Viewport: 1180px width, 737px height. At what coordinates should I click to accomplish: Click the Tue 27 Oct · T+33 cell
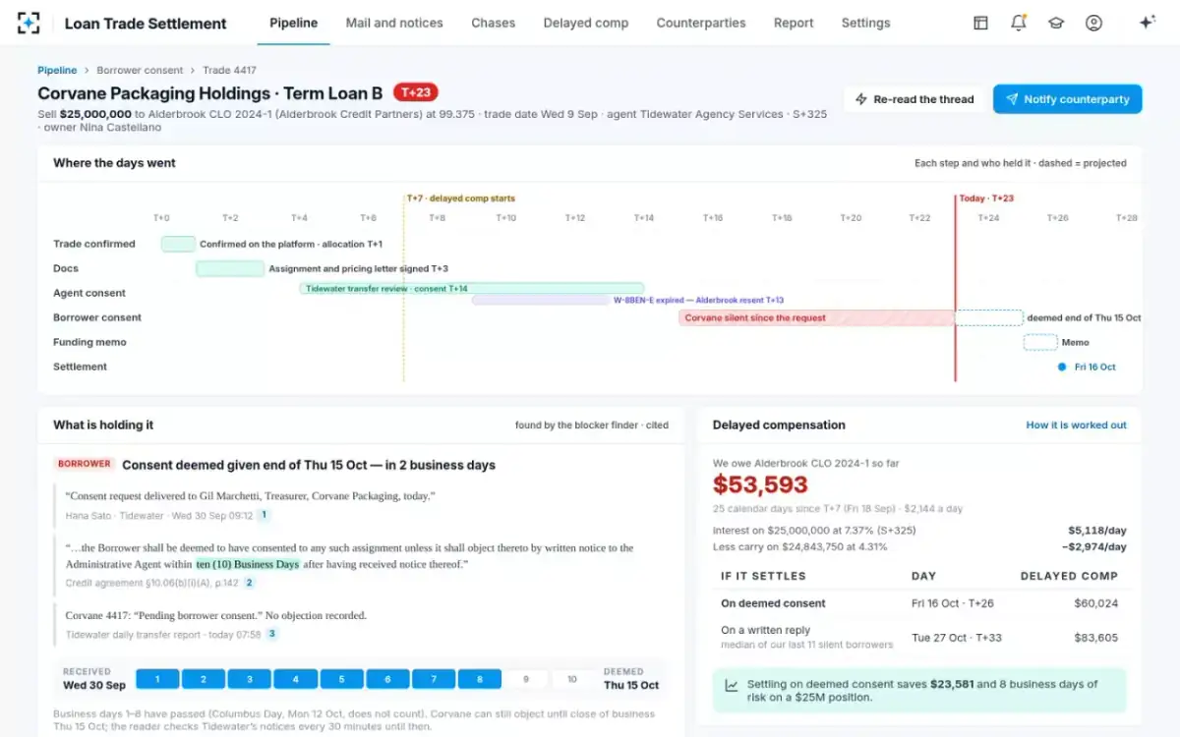(957, 637)
